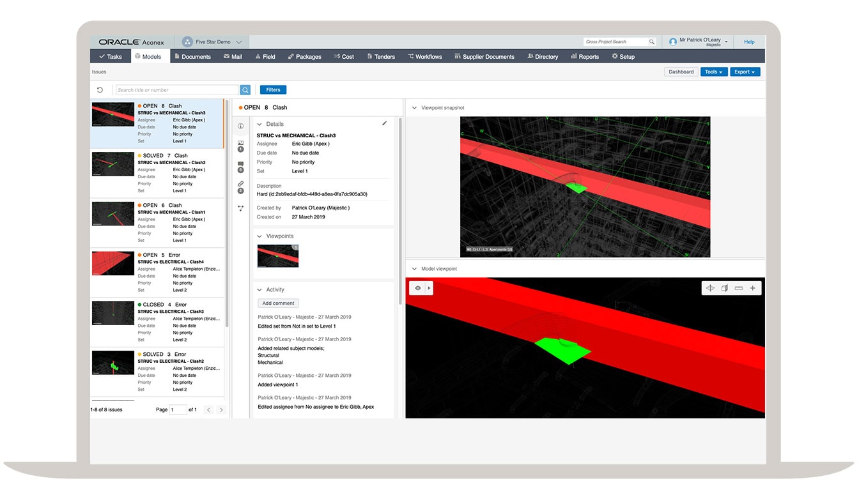Open the Tools dropdown menu
Viewport: 859px width, 488px height.
tap(714, 72)
